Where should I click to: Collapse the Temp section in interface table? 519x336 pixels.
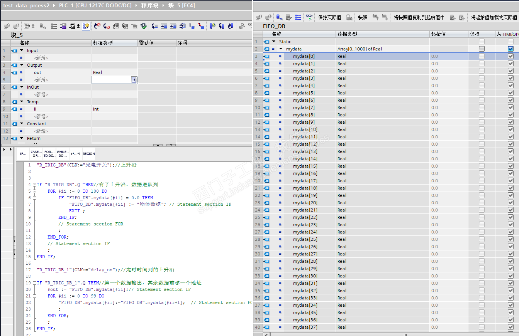(x=22, y=102)
